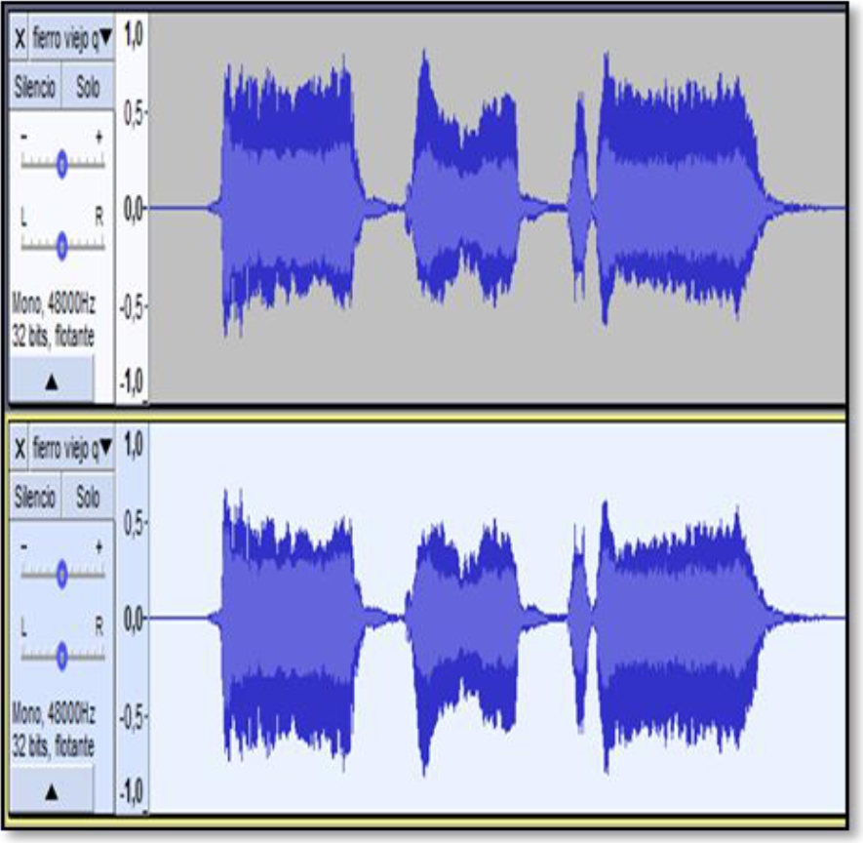
Task: Close the top track with its X button
Action: (20, 39)
